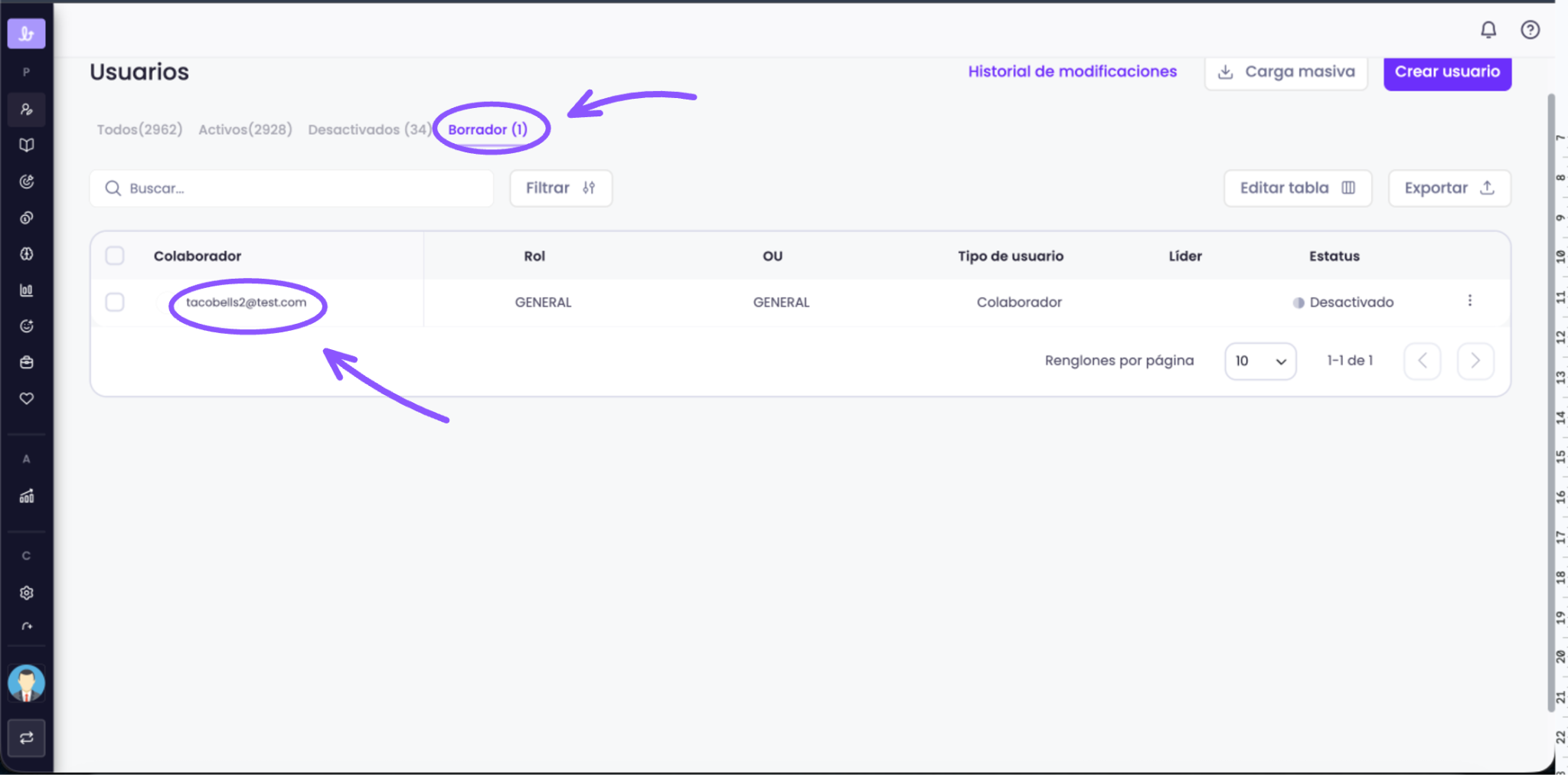Click the help question mark icon
Screen dimensions: 1568x775
[x=1530, y=30]
